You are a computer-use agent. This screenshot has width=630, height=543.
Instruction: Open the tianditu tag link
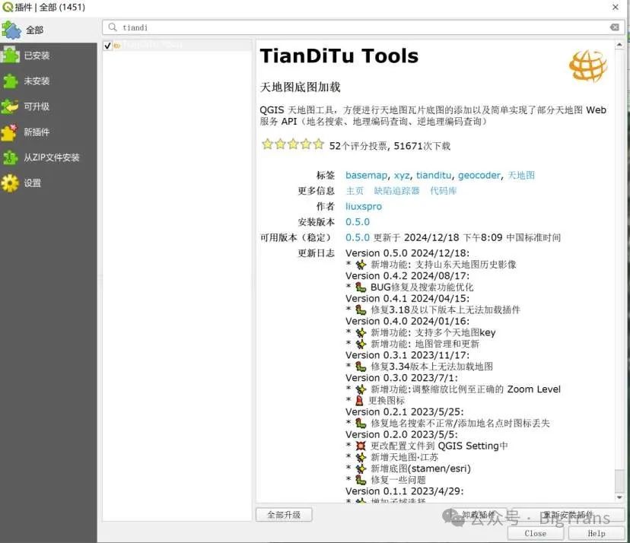click(x=434, y=176)
